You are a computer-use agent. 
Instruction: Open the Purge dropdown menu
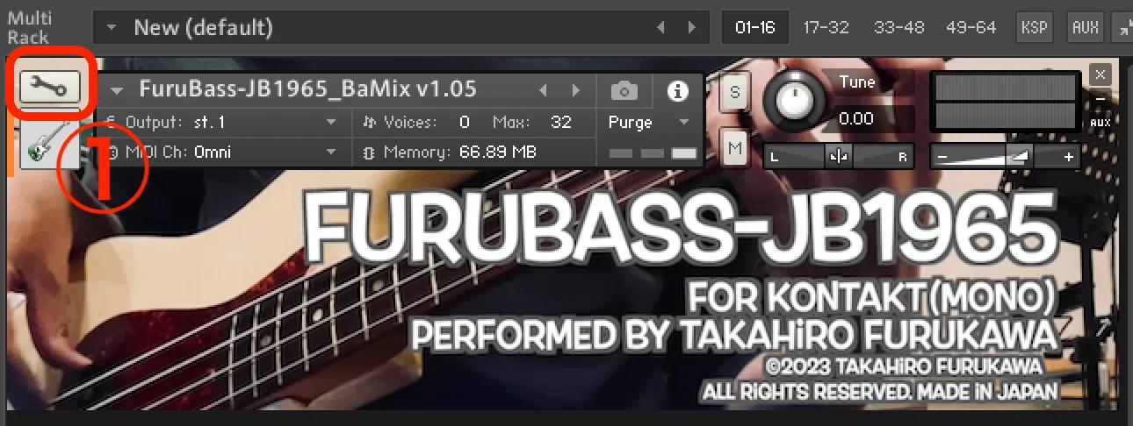coord(648,123)
